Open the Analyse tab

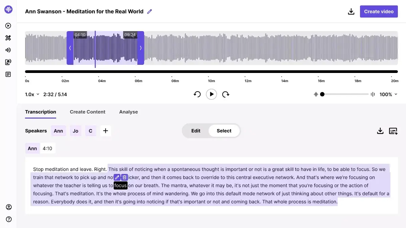click(128, 112)
